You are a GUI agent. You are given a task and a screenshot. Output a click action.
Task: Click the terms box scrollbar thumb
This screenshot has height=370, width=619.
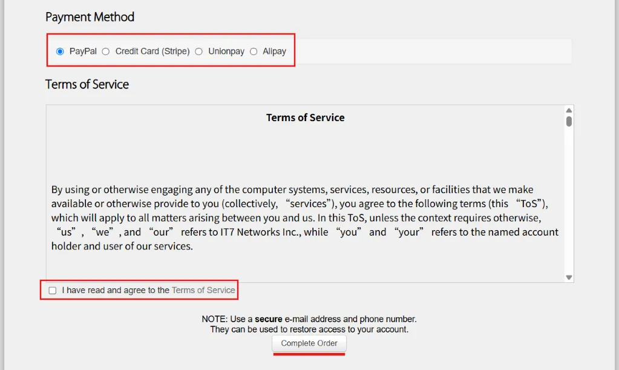[569, 121]
